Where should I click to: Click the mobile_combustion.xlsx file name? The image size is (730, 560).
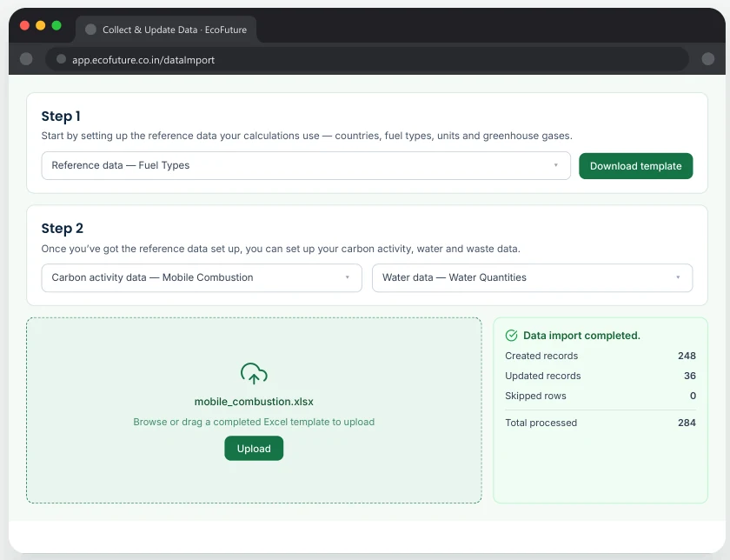pos(254,402)
